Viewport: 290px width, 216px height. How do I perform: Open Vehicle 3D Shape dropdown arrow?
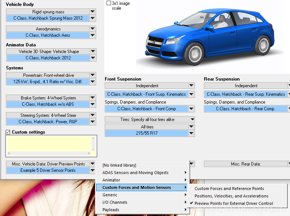coord(93,51)
